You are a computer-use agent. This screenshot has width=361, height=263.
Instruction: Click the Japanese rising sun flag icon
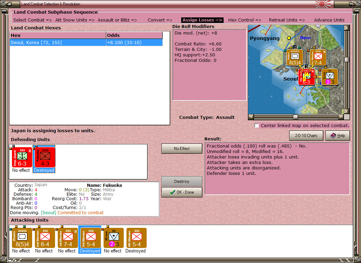click(x=323, y=4)
